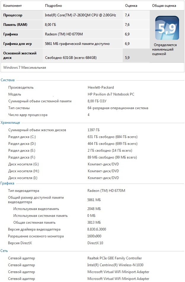185x282 pixels.
Task: Click the 5,9 overall score badge
Action: (167, 28)
